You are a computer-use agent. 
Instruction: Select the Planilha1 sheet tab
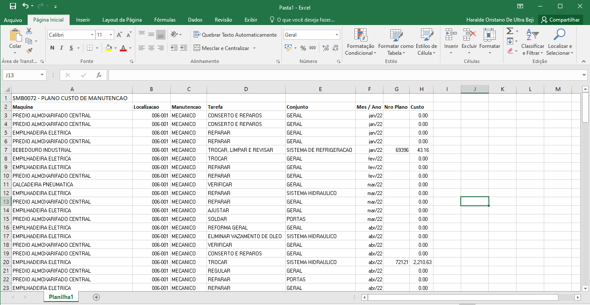[x=61, y=297]
